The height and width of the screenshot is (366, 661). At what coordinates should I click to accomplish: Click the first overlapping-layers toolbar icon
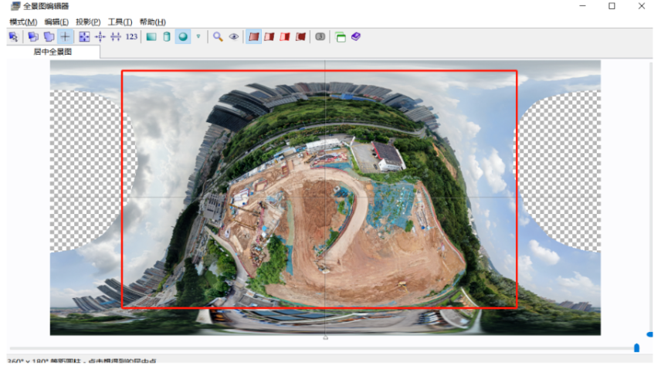(33, 37)
